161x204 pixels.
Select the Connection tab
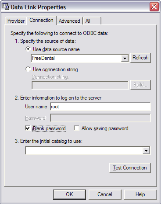41,20
